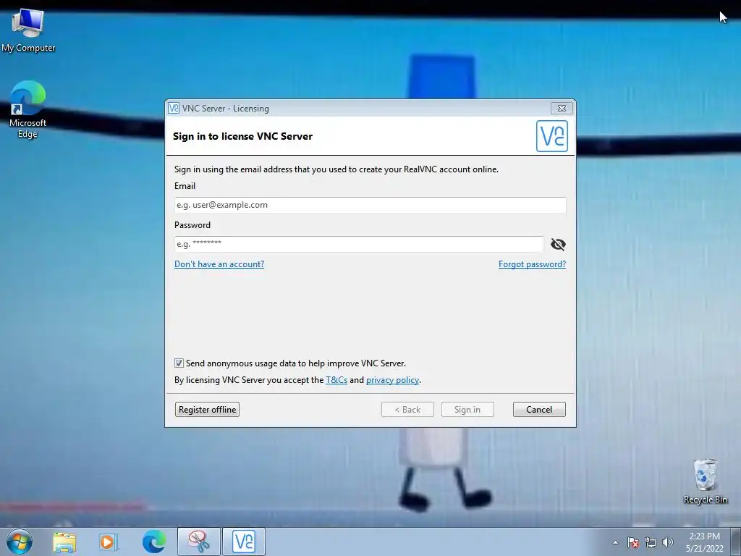Open Action Center flag icon
This screenshot has width=741, height=556.
(x=632, y=543)
